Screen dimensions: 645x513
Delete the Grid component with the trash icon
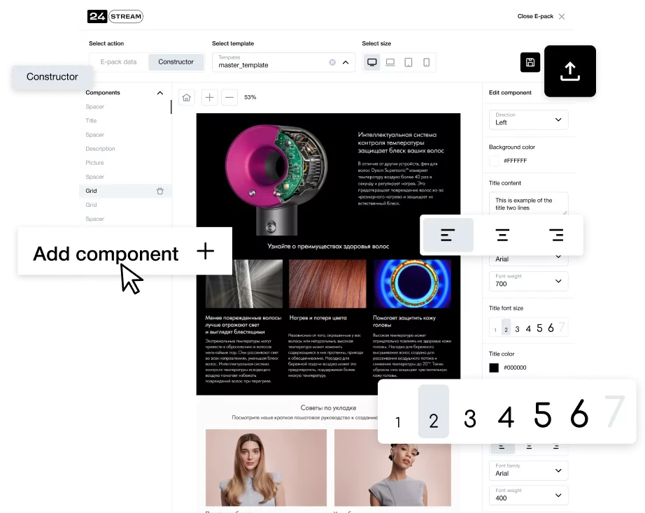coord(160,191)
